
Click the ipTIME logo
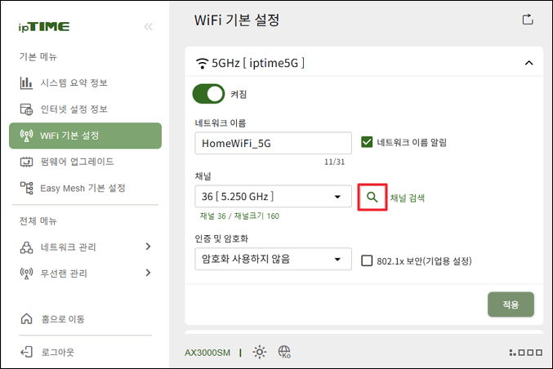[x=44, y=27]
